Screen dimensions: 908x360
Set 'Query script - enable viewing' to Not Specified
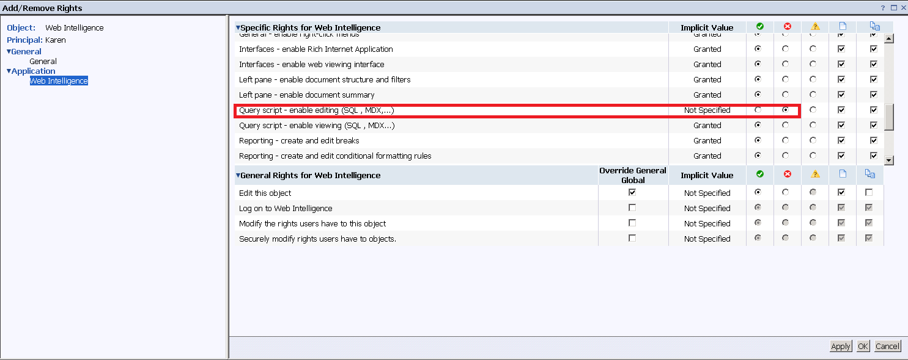[x=813, y=125]
